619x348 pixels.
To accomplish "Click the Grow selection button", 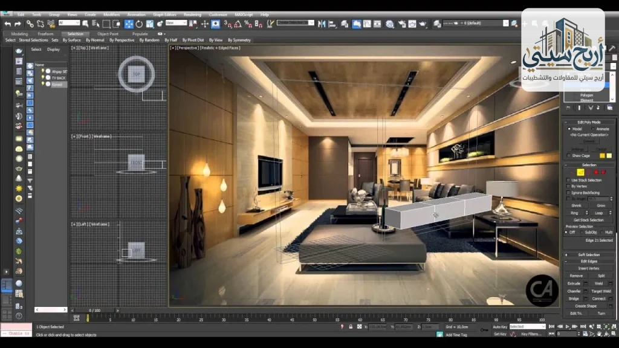I will (601, 206).
